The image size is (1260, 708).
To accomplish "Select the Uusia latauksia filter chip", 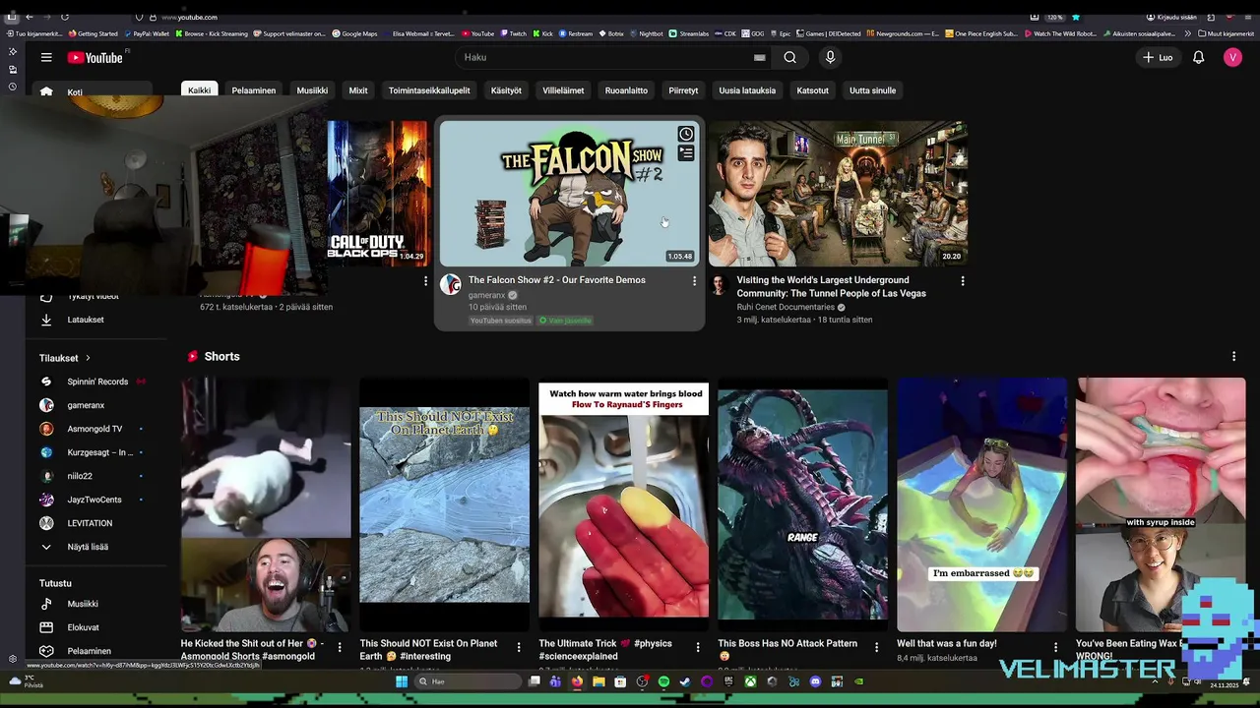I will tap(747, 90).
